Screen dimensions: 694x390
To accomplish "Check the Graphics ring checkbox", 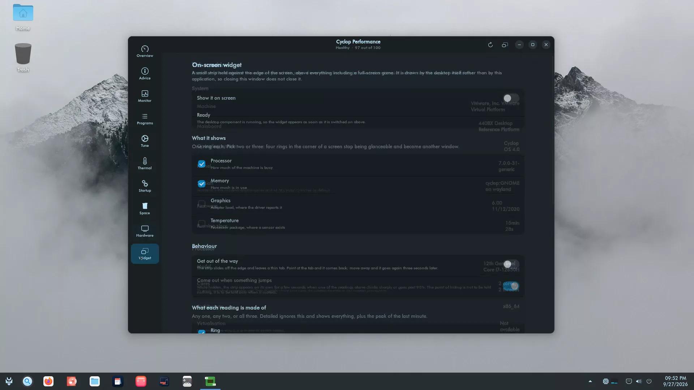I will click(x=202, y=204).
